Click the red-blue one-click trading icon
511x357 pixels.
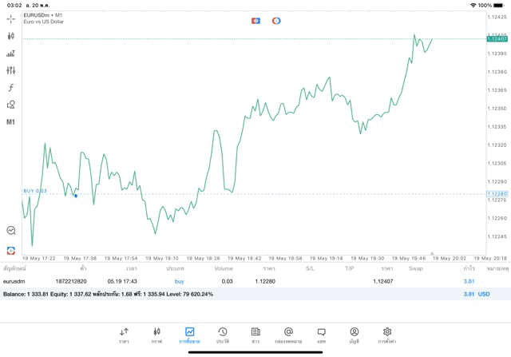[255, 20]
